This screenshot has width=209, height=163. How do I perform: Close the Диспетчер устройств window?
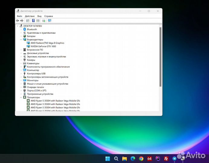click(x=158, y=11)
